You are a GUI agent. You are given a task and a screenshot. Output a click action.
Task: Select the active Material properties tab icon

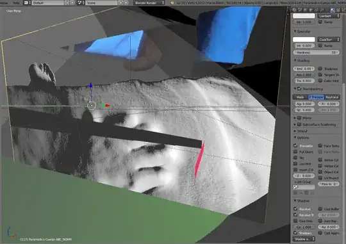(333, 10)
